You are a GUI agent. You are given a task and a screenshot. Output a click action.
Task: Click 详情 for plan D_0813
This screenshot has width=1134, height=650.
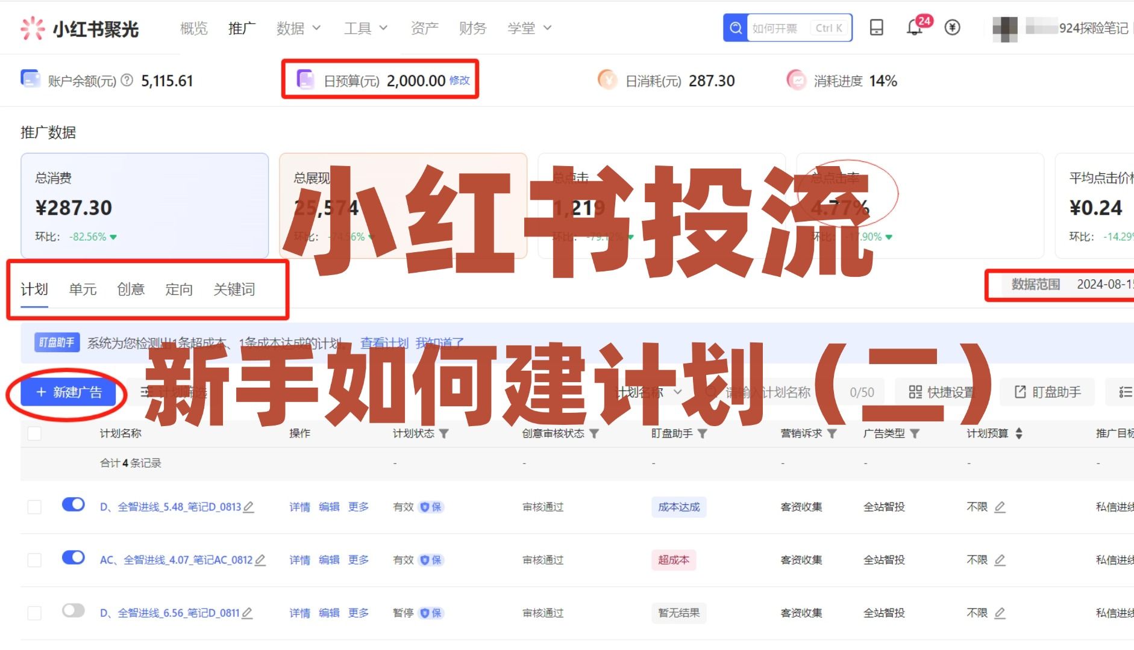pos(299,507)
